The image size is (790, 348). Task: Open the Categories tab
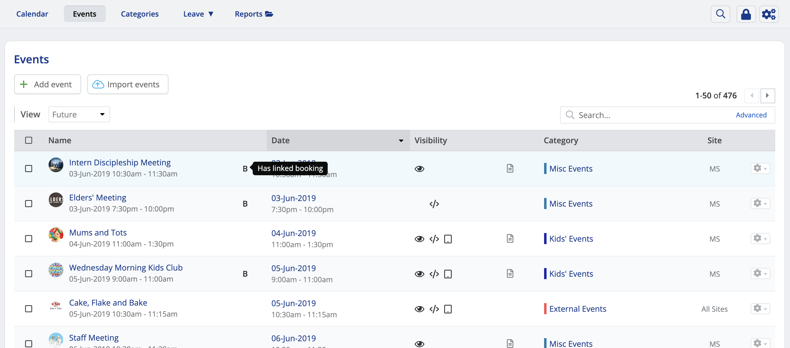140,14
